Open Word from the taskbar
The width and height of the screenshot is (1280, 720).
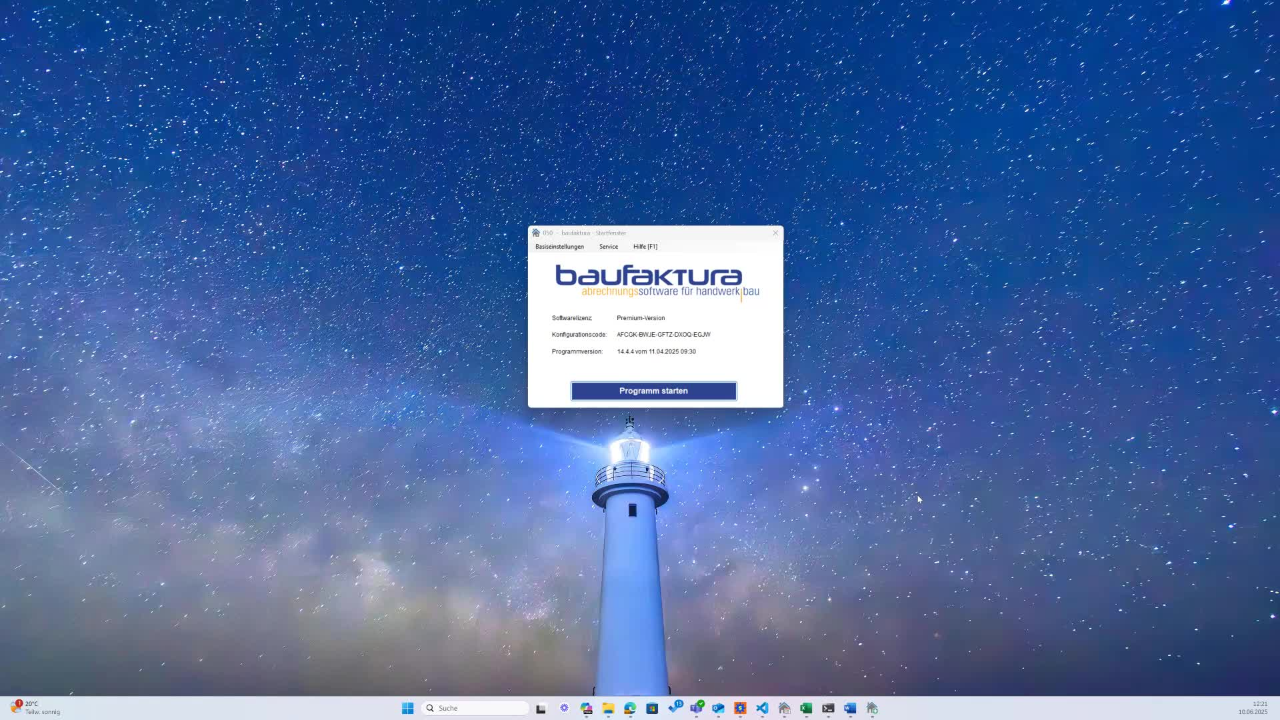850,708
